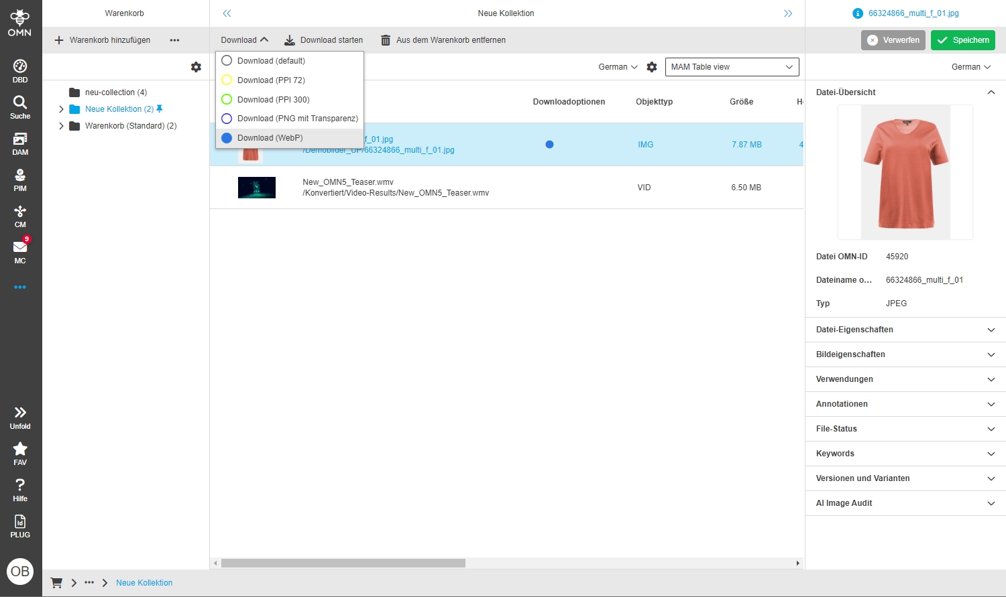Viewport: 1006px width, 597px height.
Task: Click the New_OMN5_Teaser video thumbnail
Action: coord(257,188)
